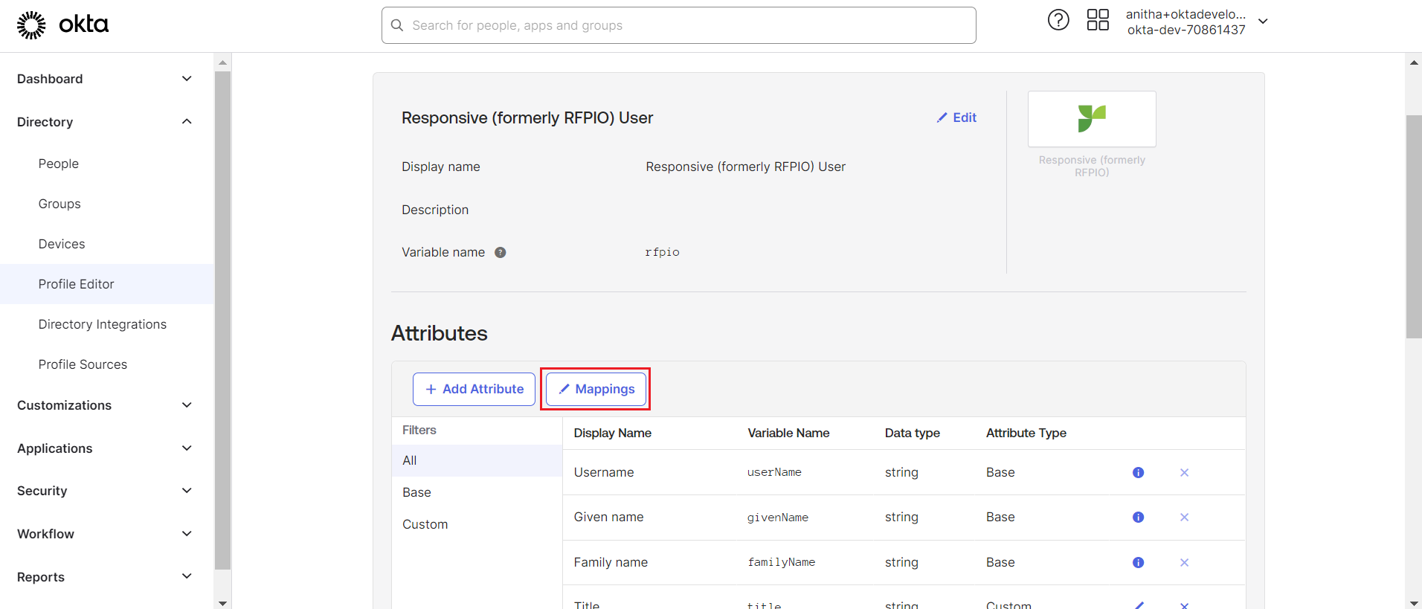Click the familyName variable cell
1422x609 pixels.
[781, 562]
